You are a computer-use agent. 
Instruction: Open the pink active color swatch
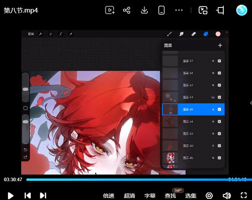click(x=218, y=34)
